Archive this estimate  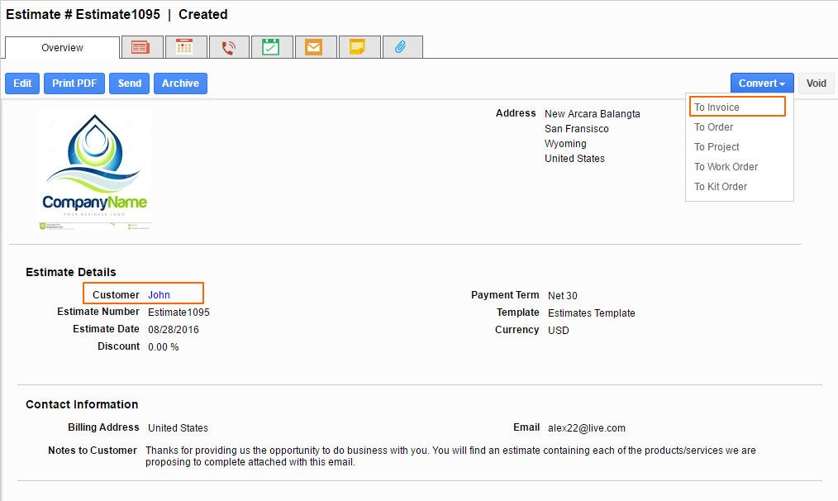point(181,83)
